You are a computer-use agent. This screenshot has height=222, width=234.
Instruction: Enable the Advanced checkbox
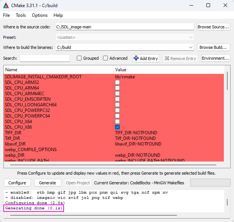[105, 58]
